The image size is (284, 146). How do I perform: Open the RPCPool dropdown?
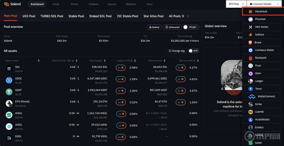pyautogui.click(x=235, y=4)
